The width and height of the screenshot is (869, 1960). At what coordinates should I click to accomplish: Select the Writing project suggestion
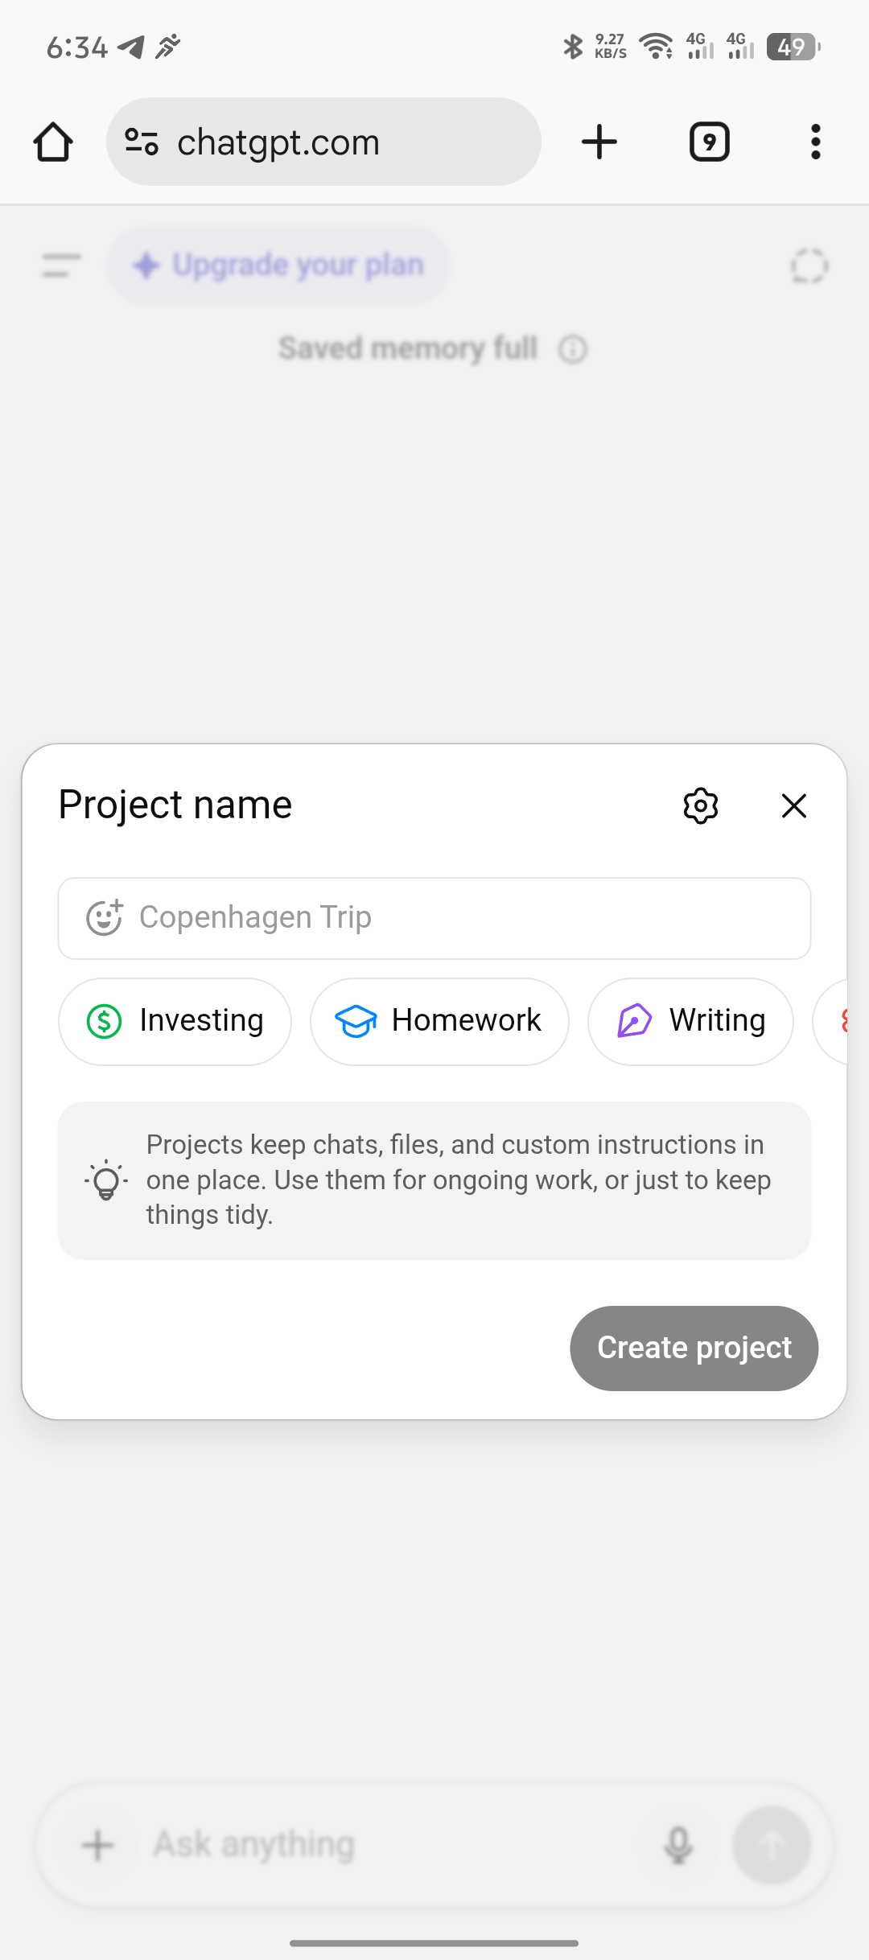[x=690, y=1021]
